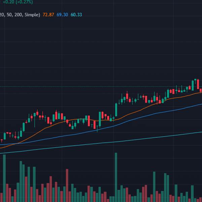
Task: Click the tallest red volume bar
Action: [x=67, y=186]
